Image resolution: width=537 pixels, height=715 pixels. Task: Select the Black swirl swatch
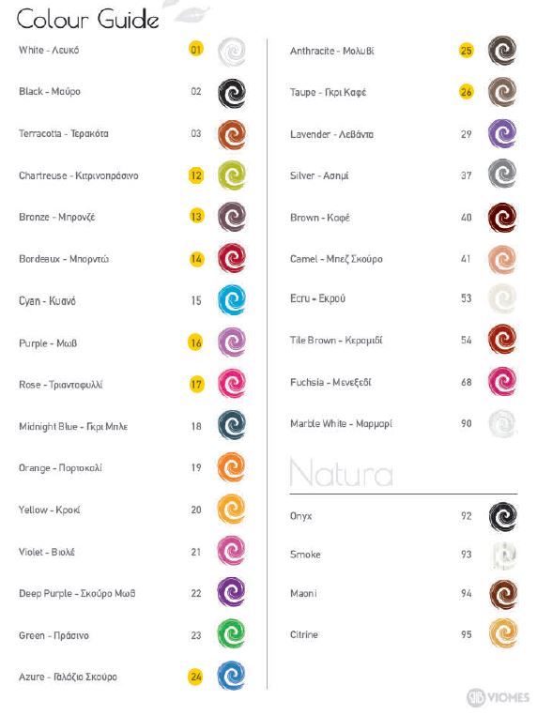coord(232,93)
